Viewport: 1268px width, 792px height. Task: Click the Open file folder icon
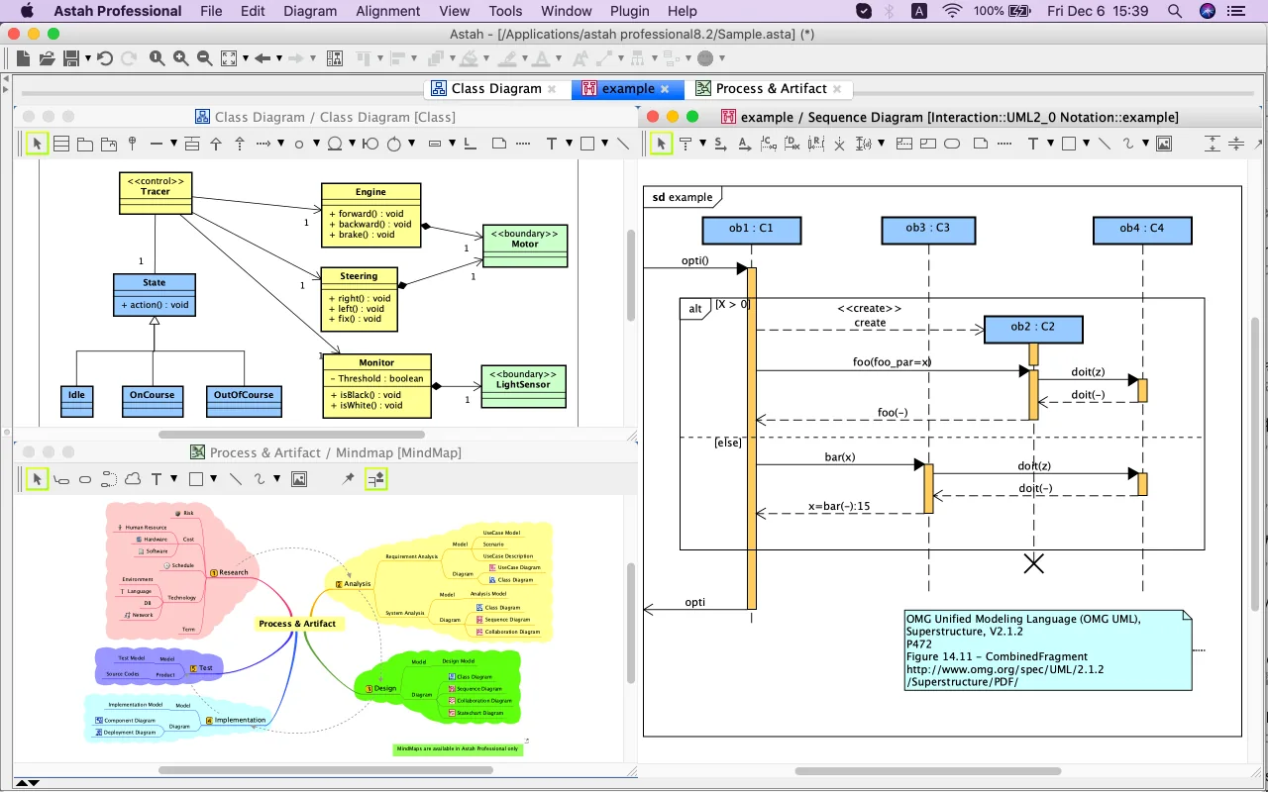tap(47, 58)
